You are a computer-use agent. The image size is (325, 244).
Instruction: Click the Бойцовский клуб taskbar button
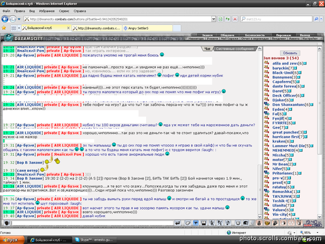click(x=49, y=240)
